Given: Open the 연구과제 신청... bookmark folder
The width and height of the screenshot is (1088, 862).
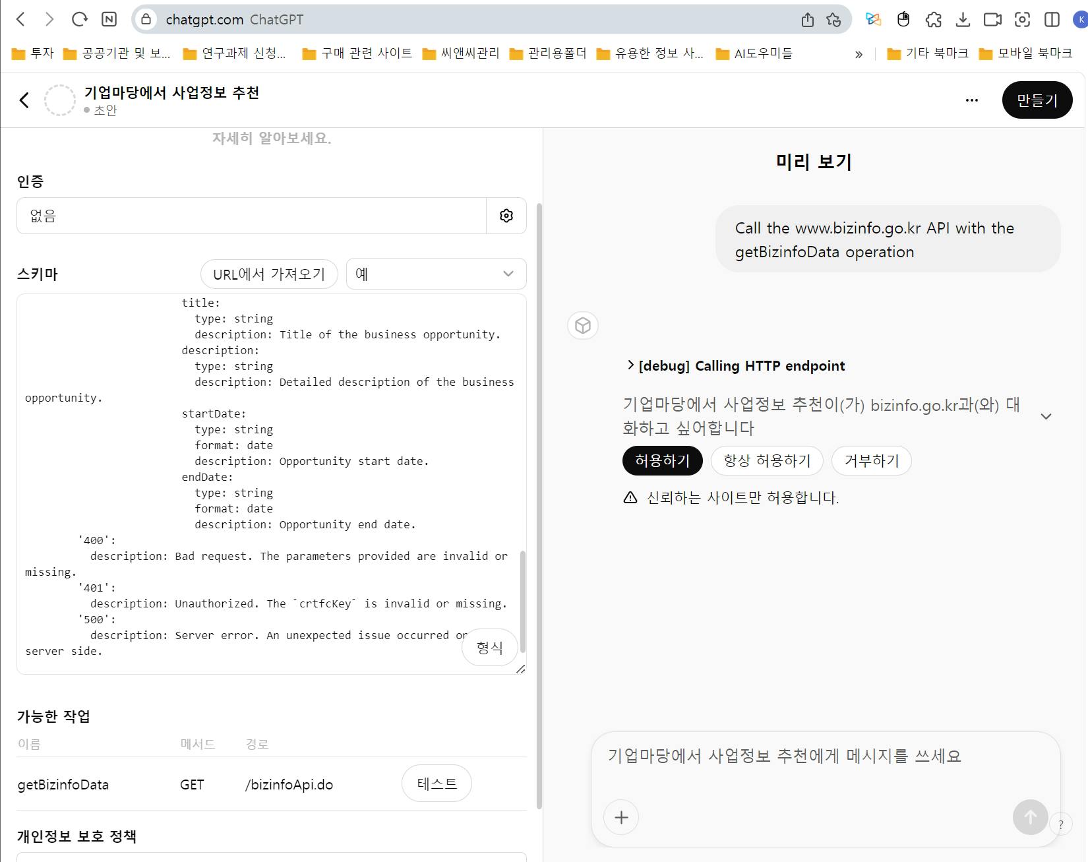Looking at the screenshot, I should click(x=235, y=53).
